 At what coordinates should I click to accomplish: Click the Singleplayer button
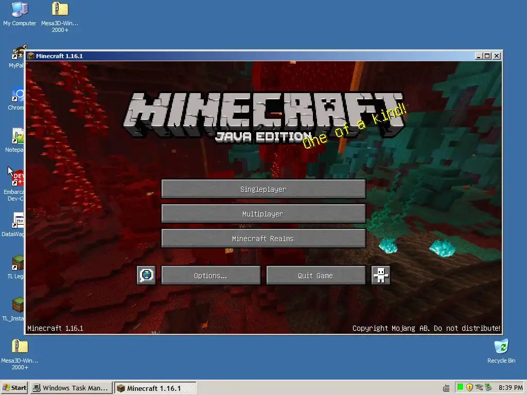tap(263, 189)
